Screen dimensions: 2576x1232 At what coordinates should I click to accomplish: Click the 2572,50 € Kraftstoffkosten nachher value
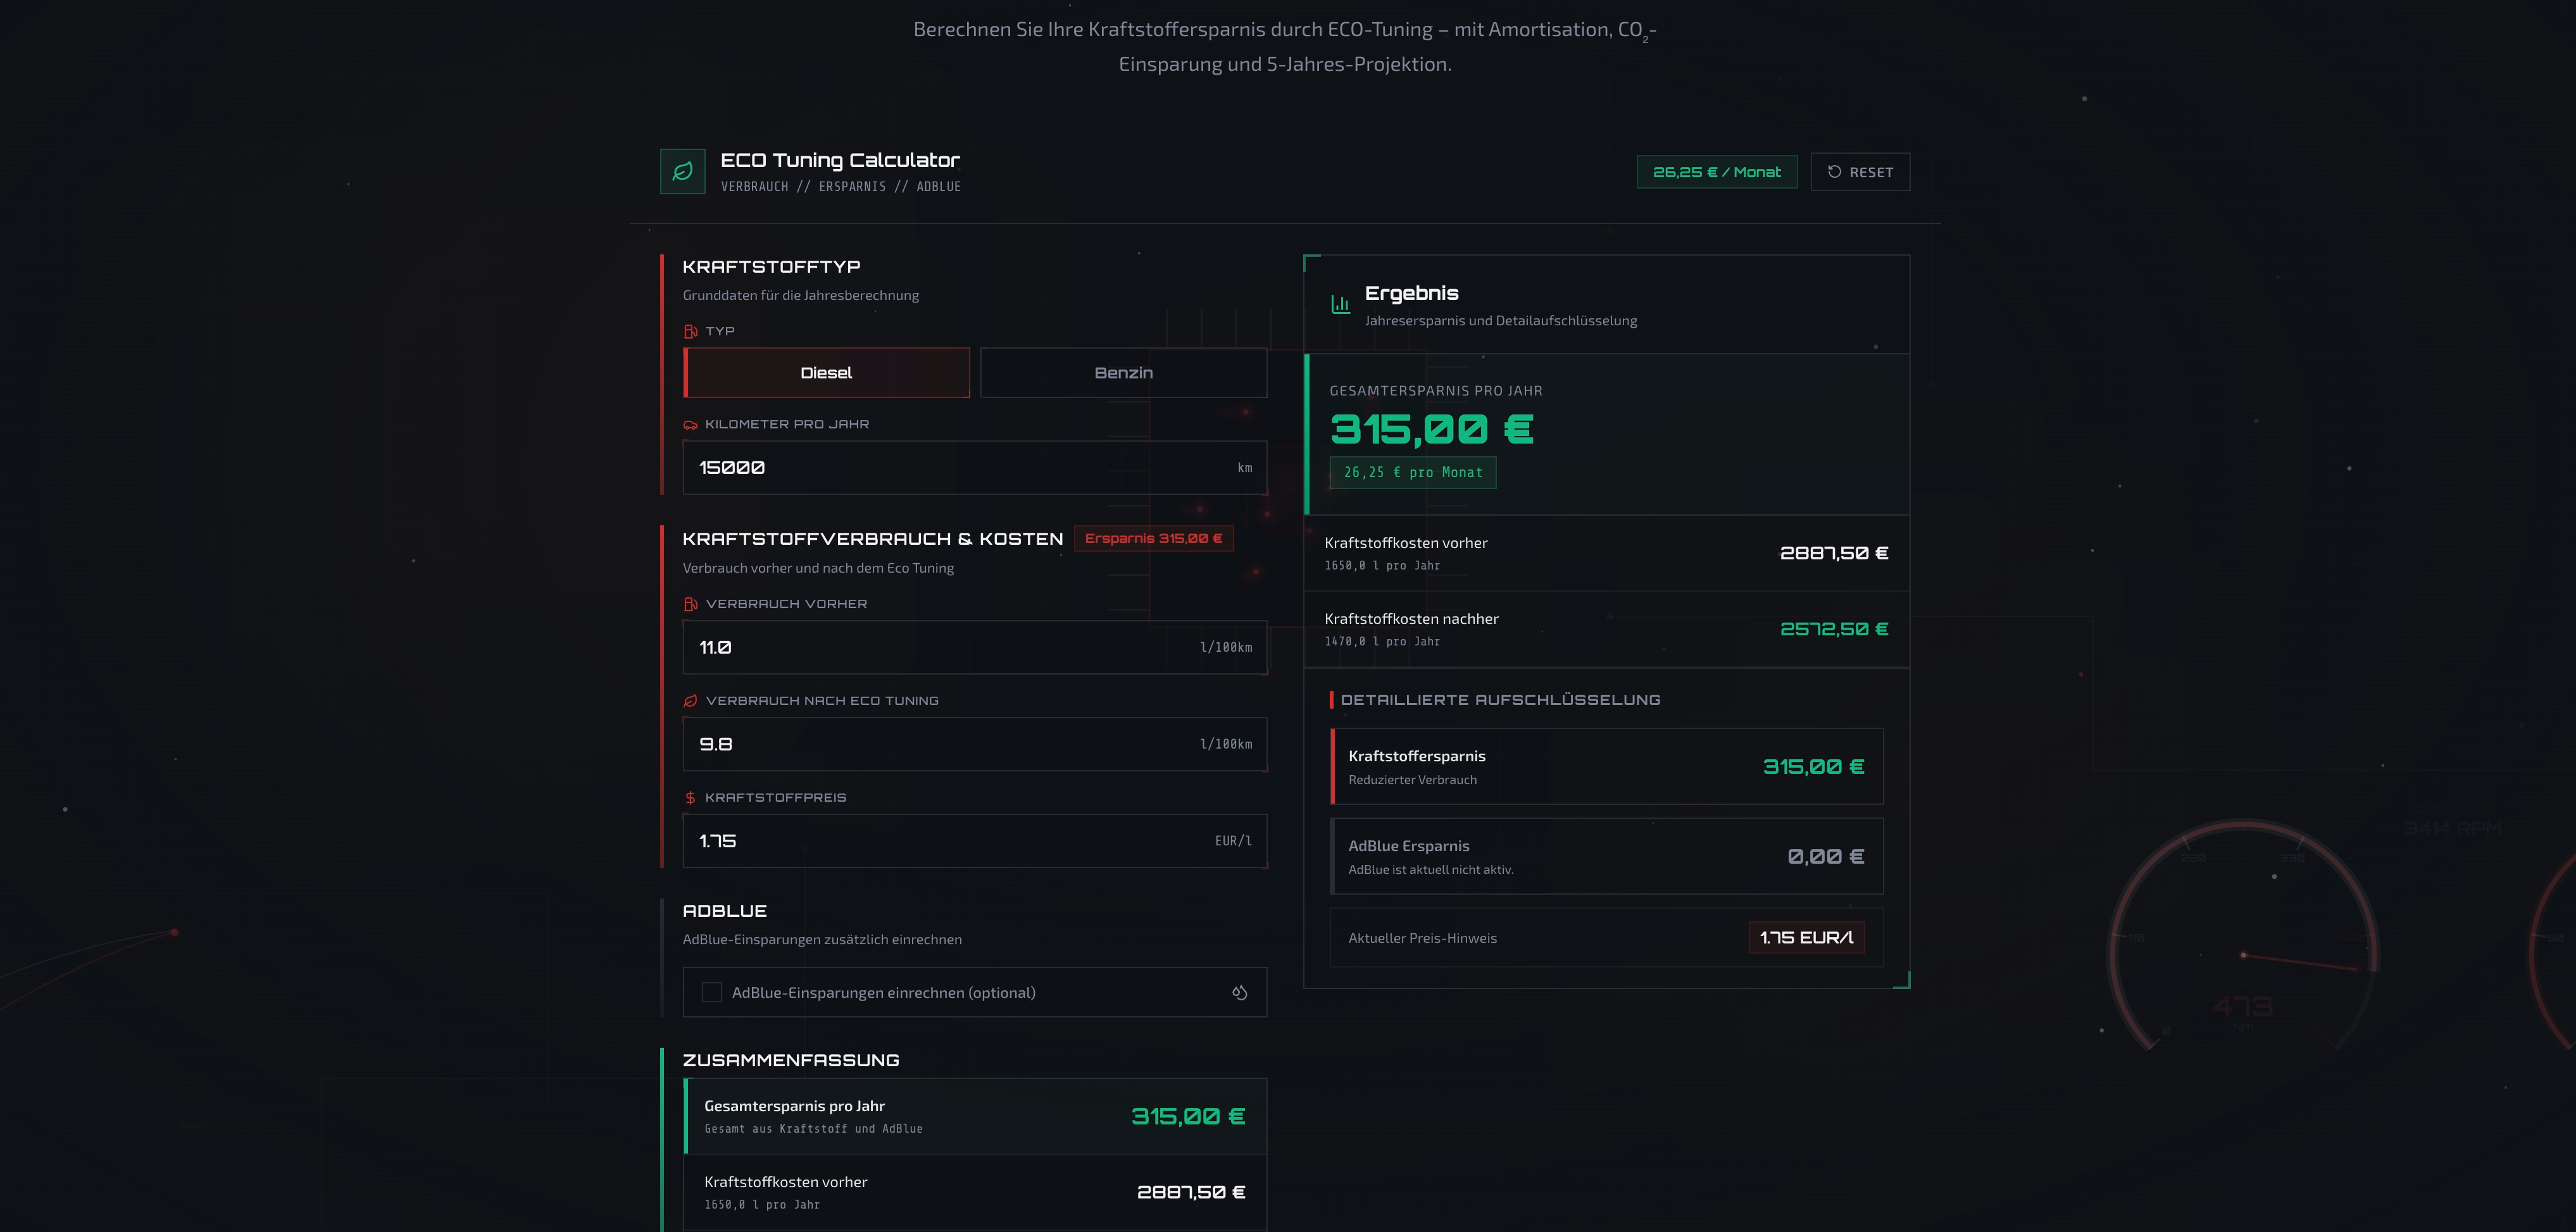pyautogui.click(x=1833, y=629)
